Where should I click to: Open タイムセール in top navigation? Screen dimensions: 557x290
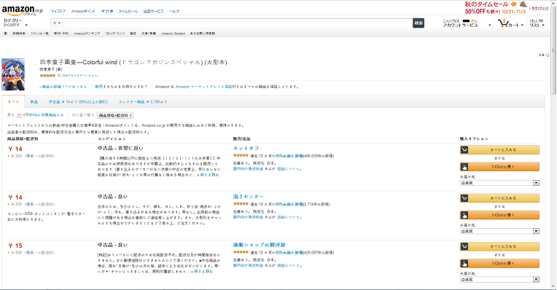(x=128, y=12)
